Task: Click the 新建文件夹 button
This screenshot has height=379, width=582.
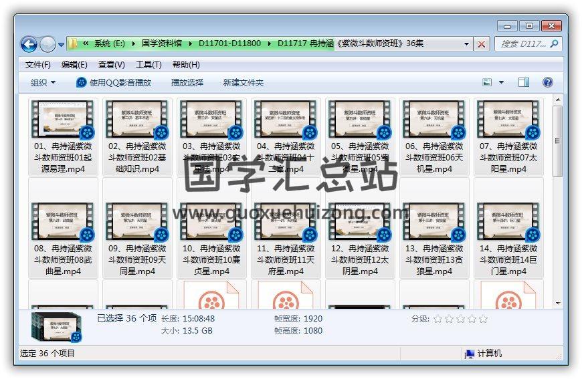Action: pos(244,82)
